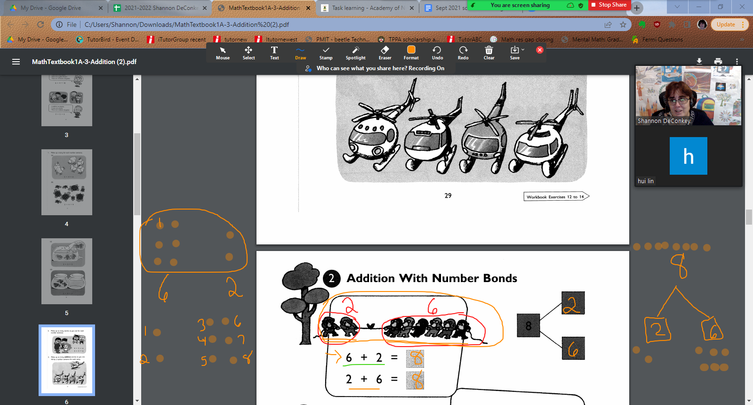Open the TPPA scholarship bookmark
The width and height of the screenshot is (753, 405).
click(409, 40)
